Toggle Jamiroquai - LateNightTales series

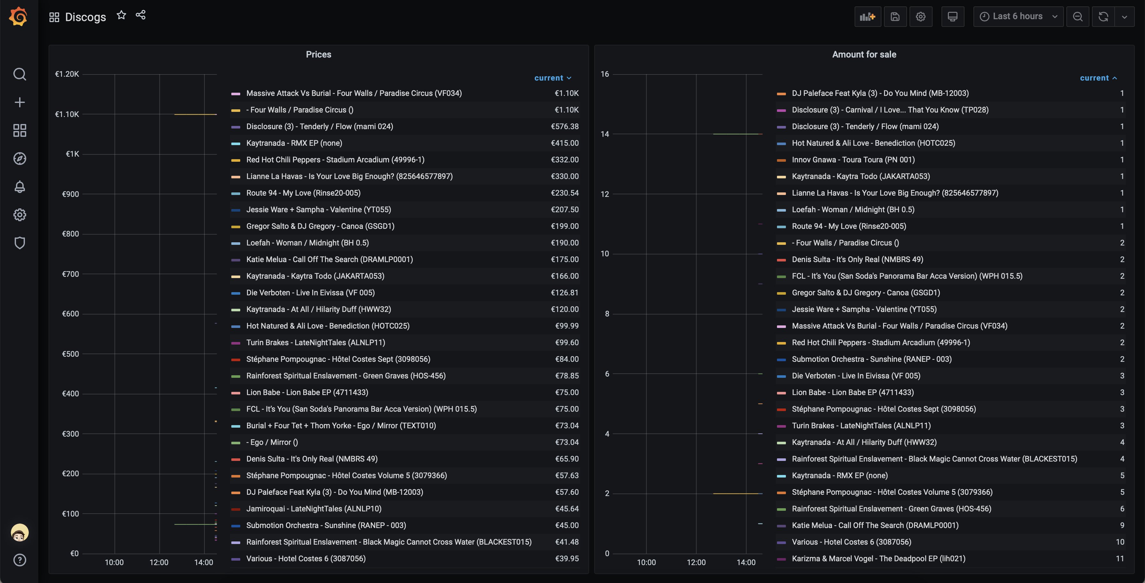click(314, 509)
